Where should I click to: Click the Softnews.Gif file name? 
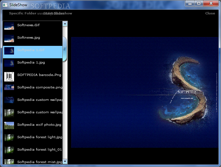pos(28,25)
